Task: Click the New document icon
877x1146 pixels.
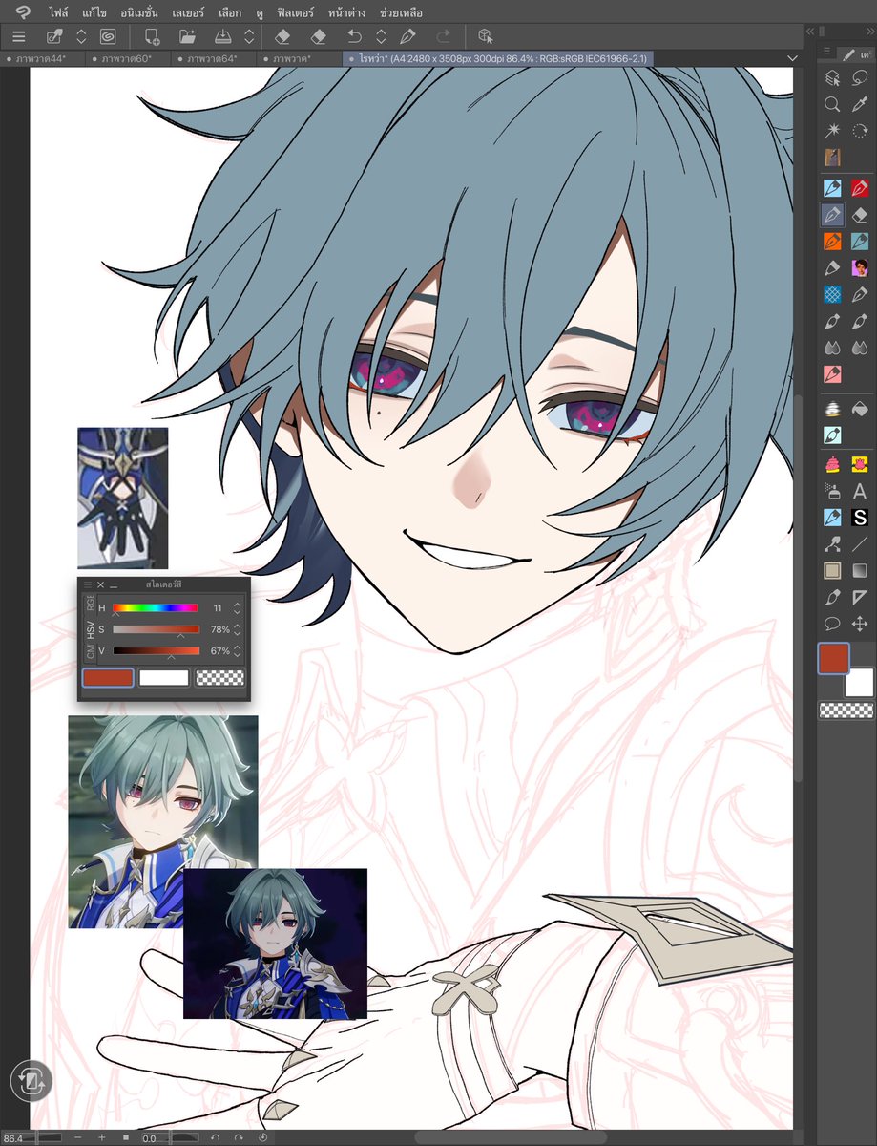Action: (152, 36)
